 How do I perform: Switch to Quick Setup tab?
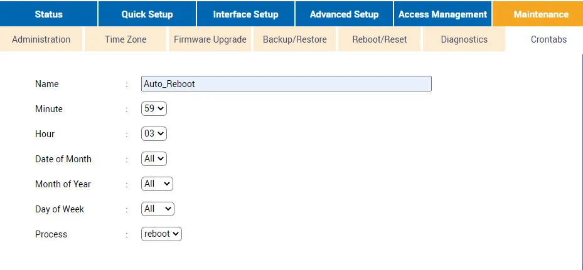coord(147,14)
